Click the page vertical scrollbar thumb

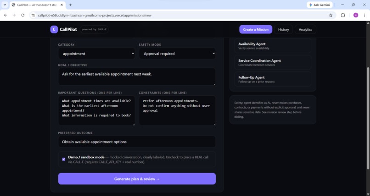(x=368, y=118)
